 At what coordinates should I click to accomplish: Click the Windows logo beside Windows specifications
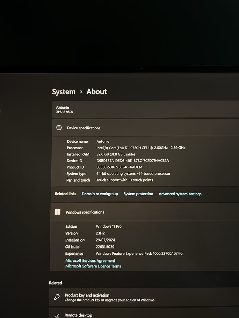pos(57,212)
